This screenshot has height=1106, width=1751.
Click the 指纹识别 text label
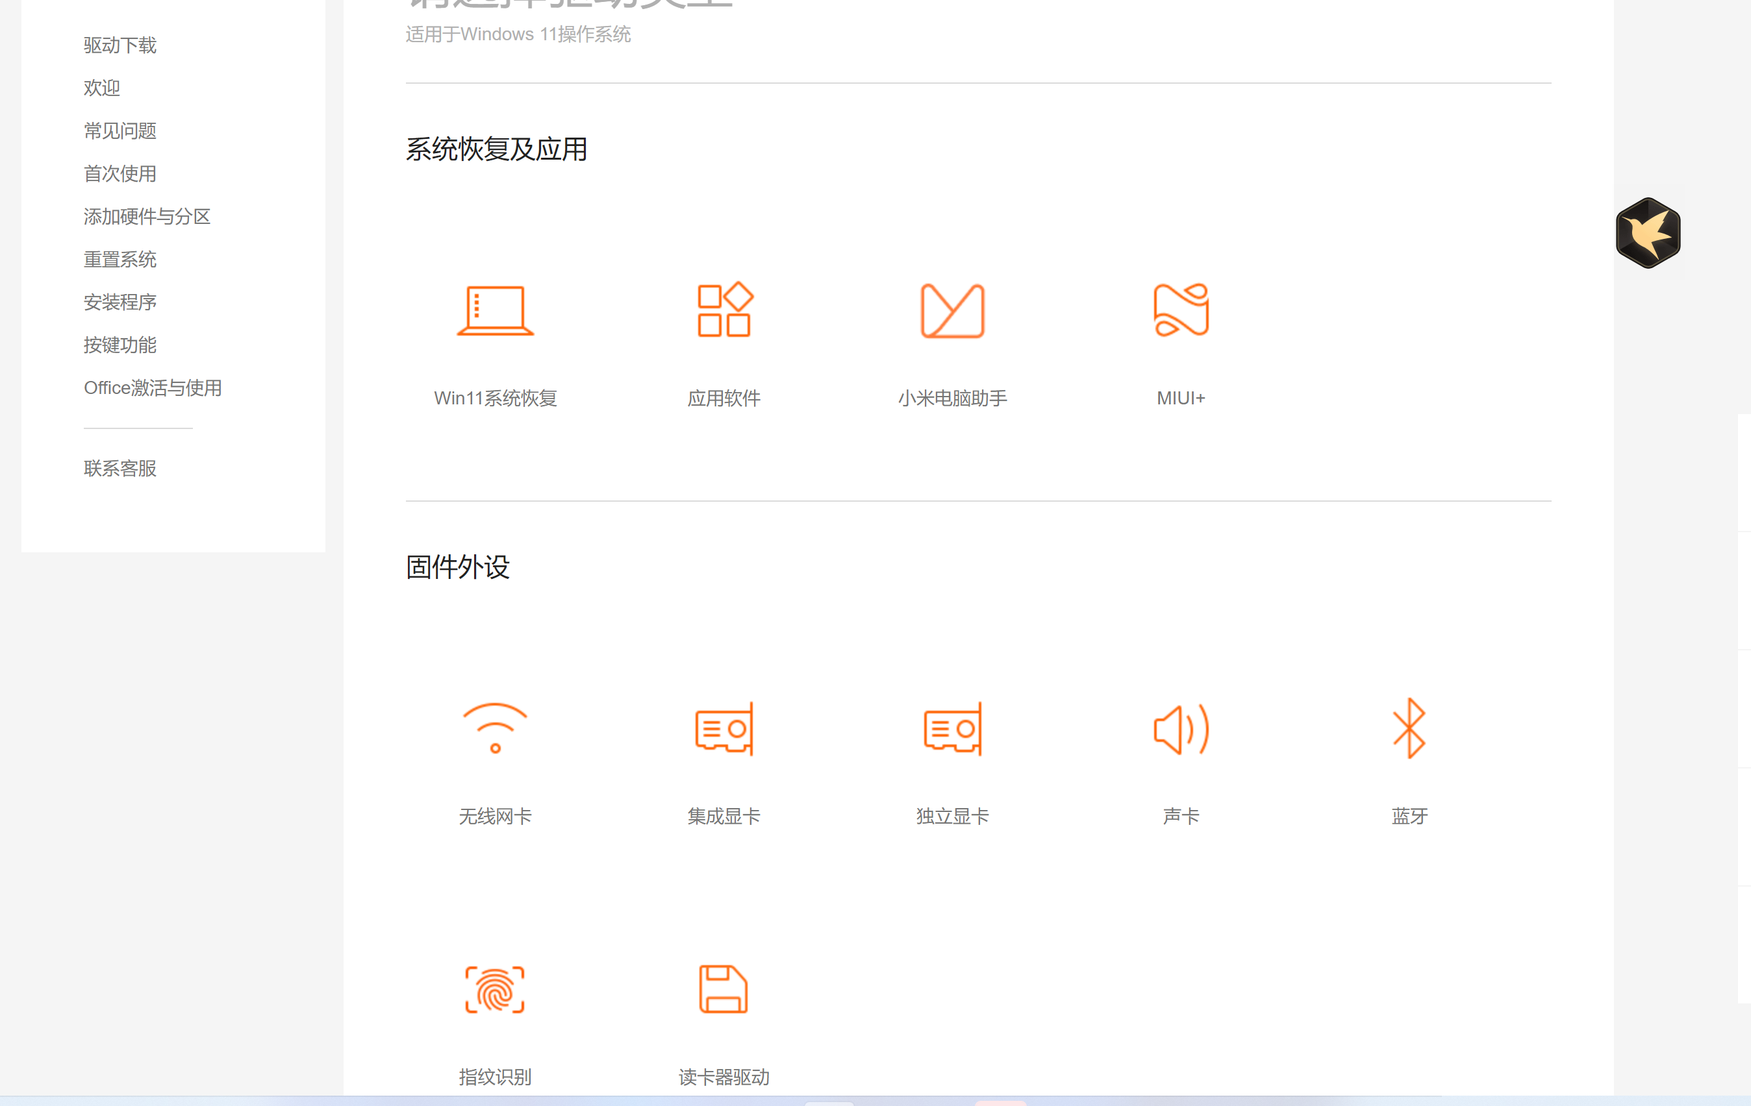pyautogui.click(x=495, y=1077)
